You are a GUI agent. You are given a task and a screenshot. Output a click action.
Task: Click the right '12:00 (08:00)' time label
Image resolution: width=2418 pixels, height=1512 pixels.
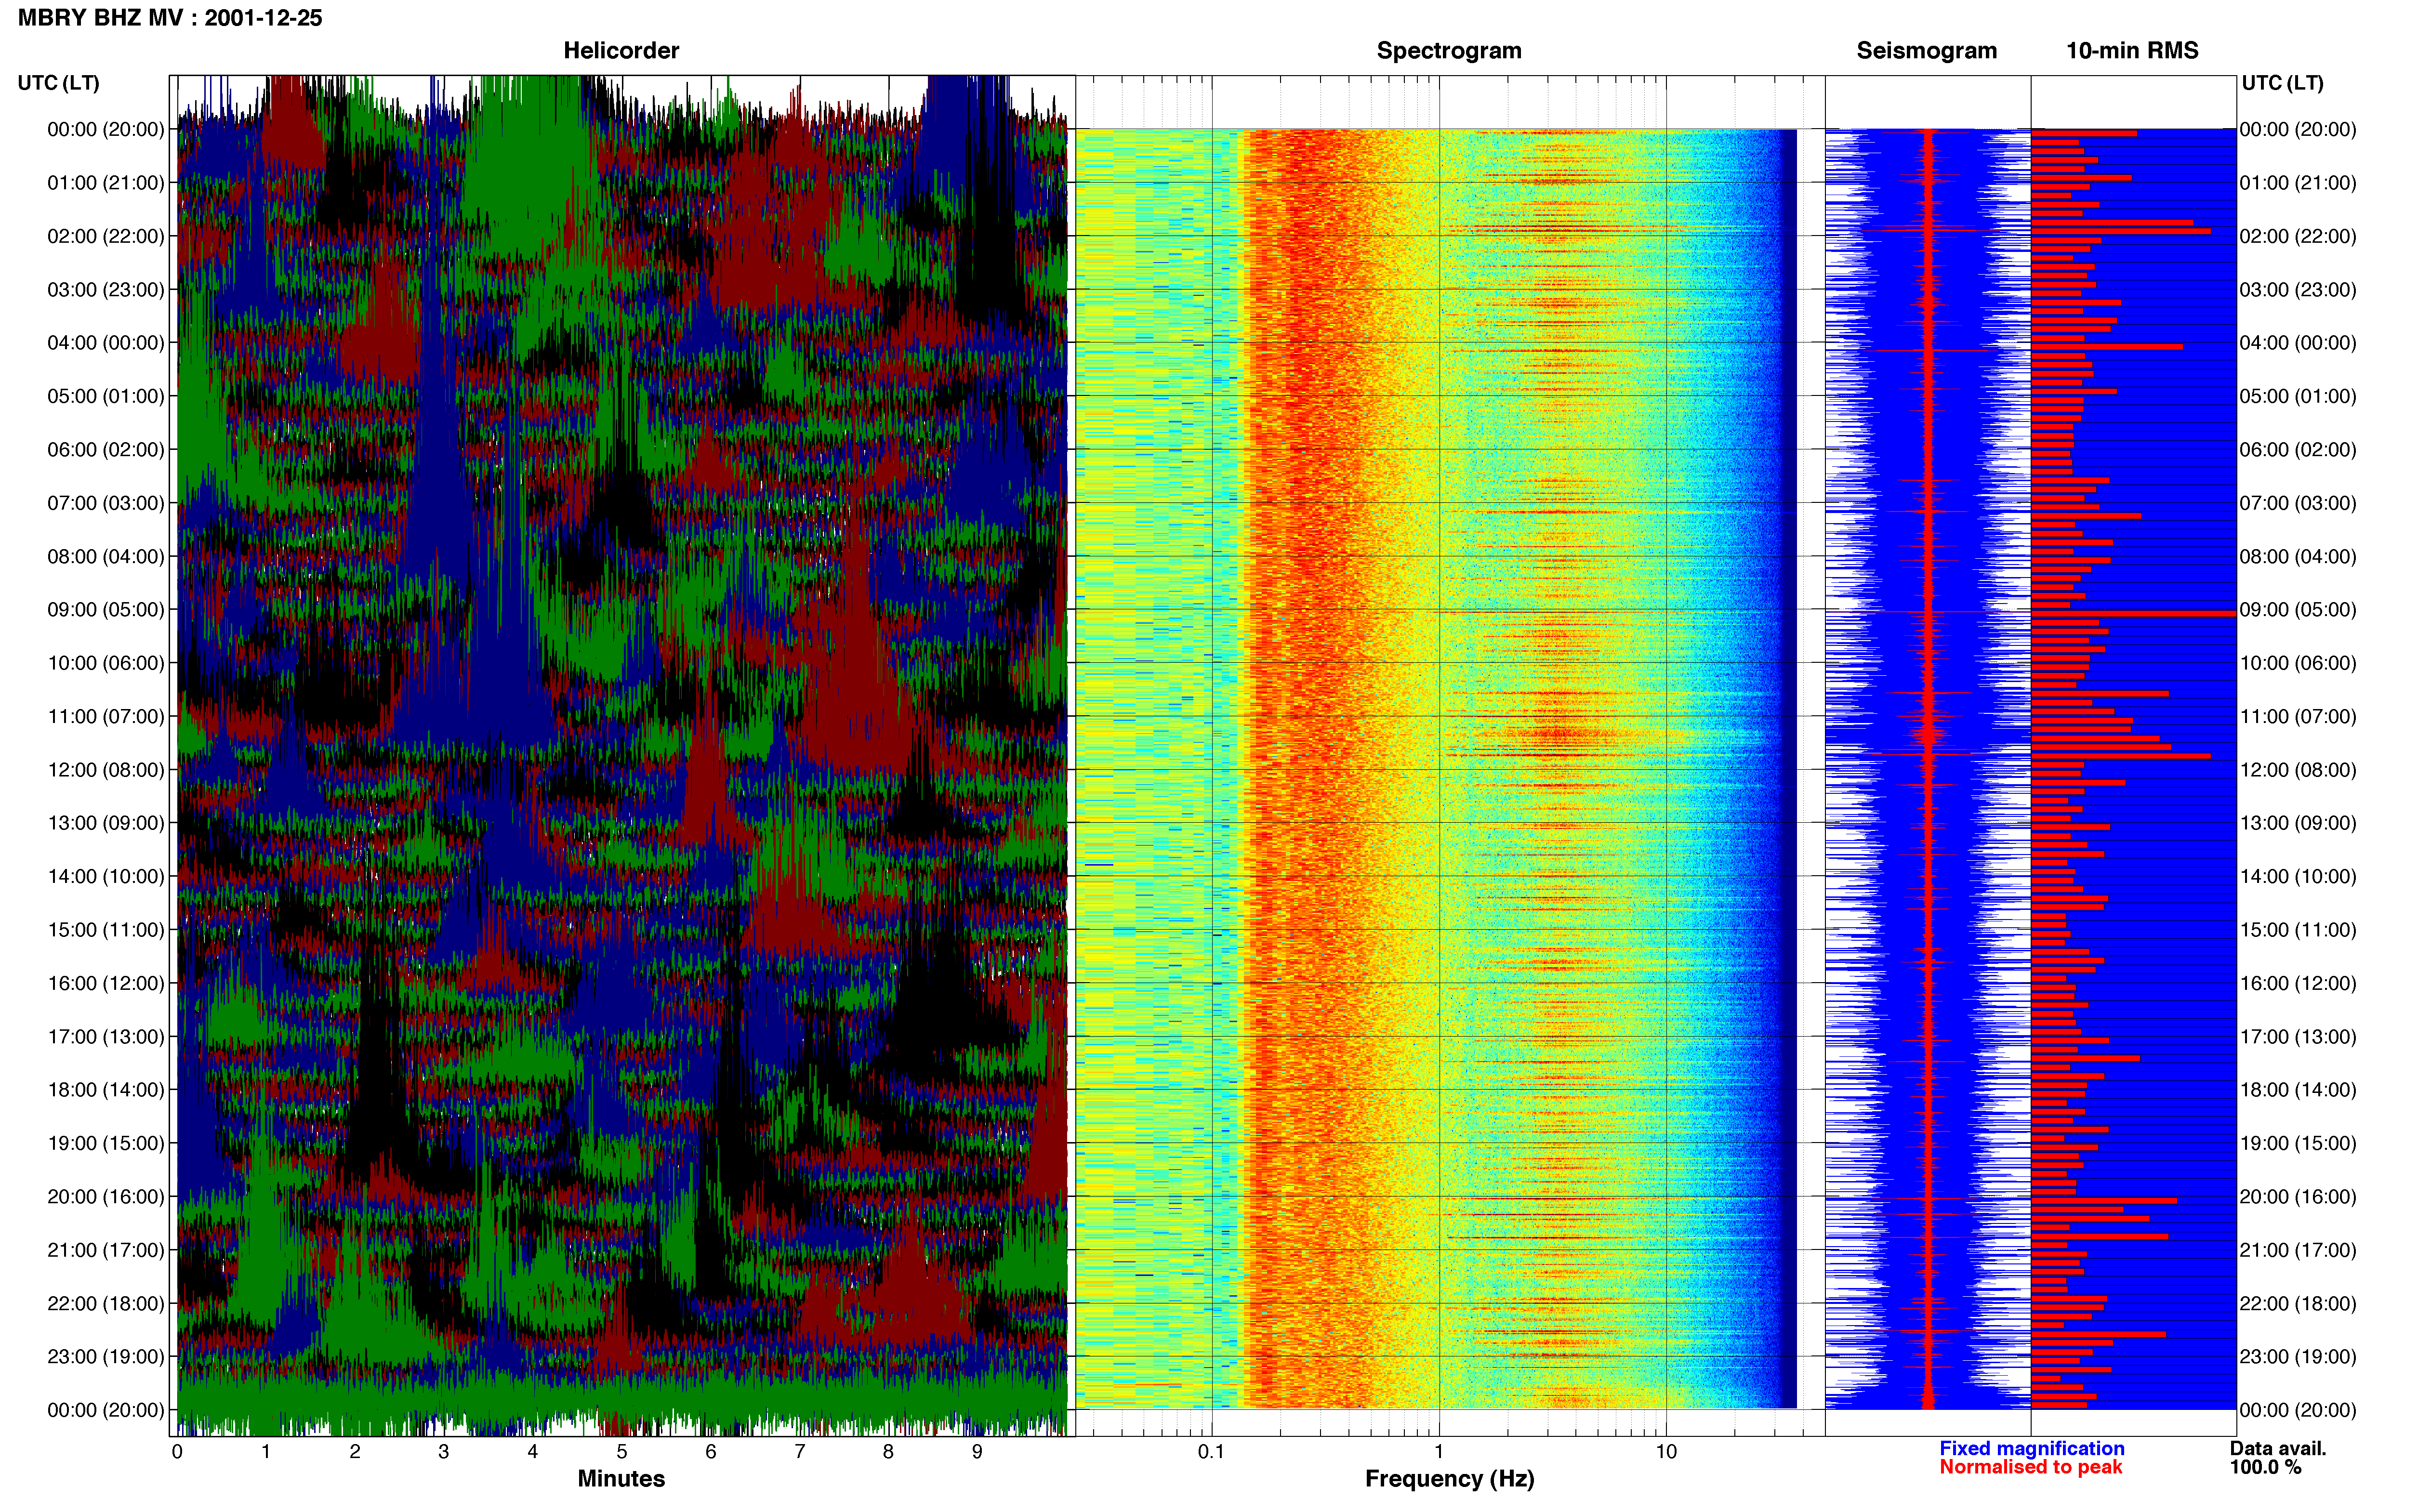coord(2298,770)
